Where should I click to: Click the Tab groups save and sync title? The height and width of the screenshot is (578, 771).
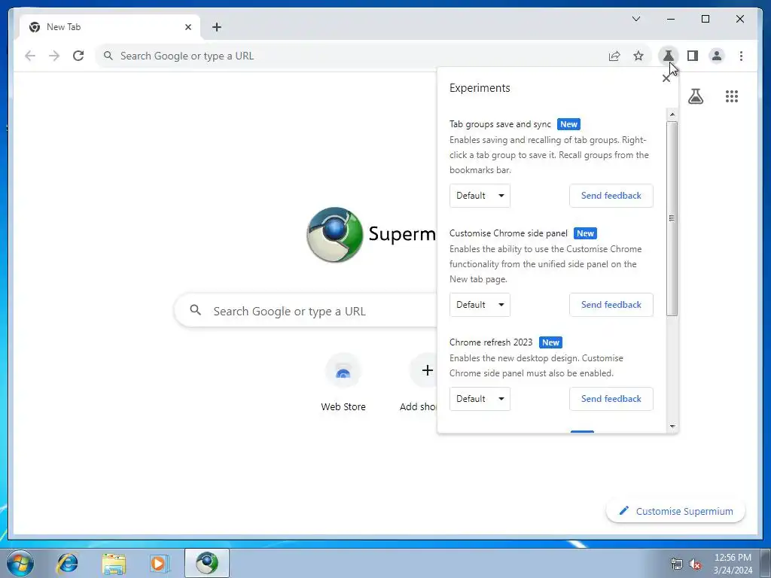point(500,124)
